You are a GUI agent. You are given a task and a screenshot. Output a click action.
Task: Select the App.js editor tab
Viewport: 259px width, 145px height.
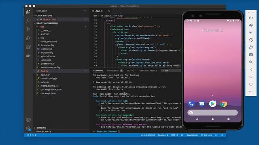coord(99,11)
